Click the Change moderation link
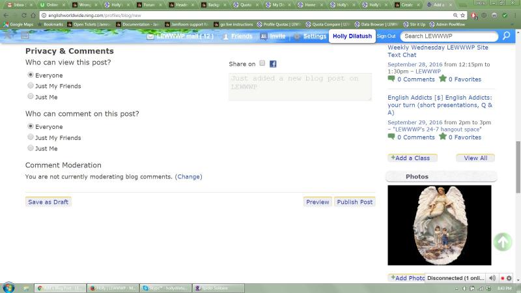521x293 pixels. pyautogui.click(x=188, y=176)
